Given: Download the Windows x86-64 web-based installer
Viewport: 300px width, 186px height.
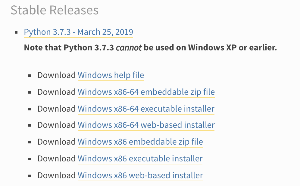Looking at the screenshot, I should pos(145,125).
